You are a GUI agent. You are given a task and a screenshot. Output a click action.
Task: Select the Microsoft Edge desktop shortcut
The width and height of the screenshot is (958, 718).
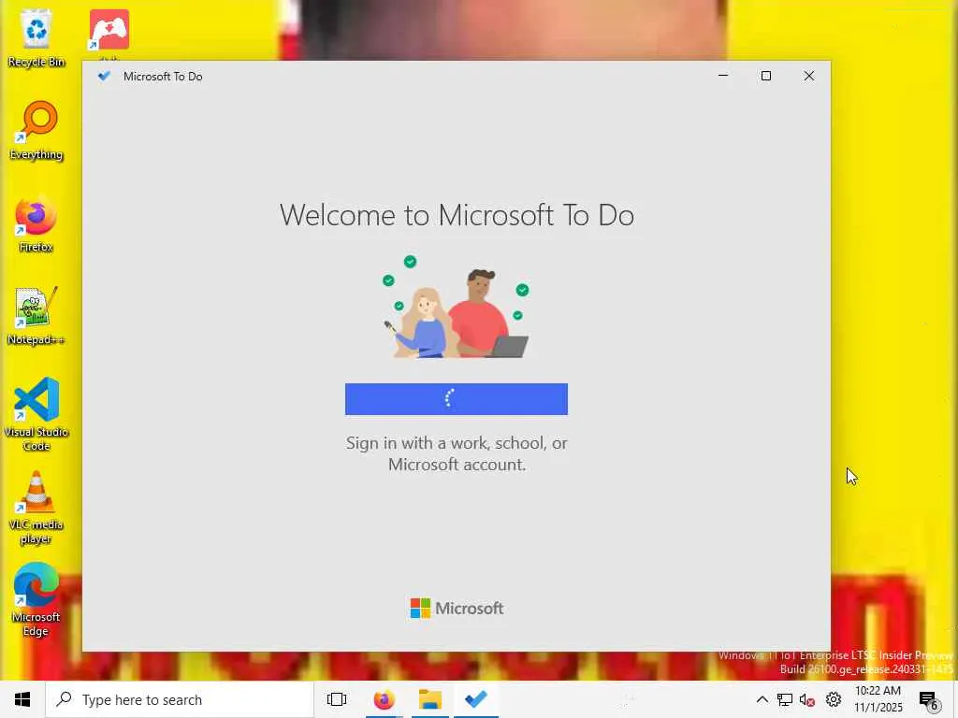pyautogui.click(x=36, y=599)
